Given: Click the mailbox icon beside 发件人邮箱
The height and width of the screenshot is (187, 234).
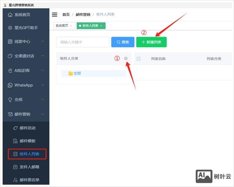Looking at the screenshot, I should (x=15, y=167).
